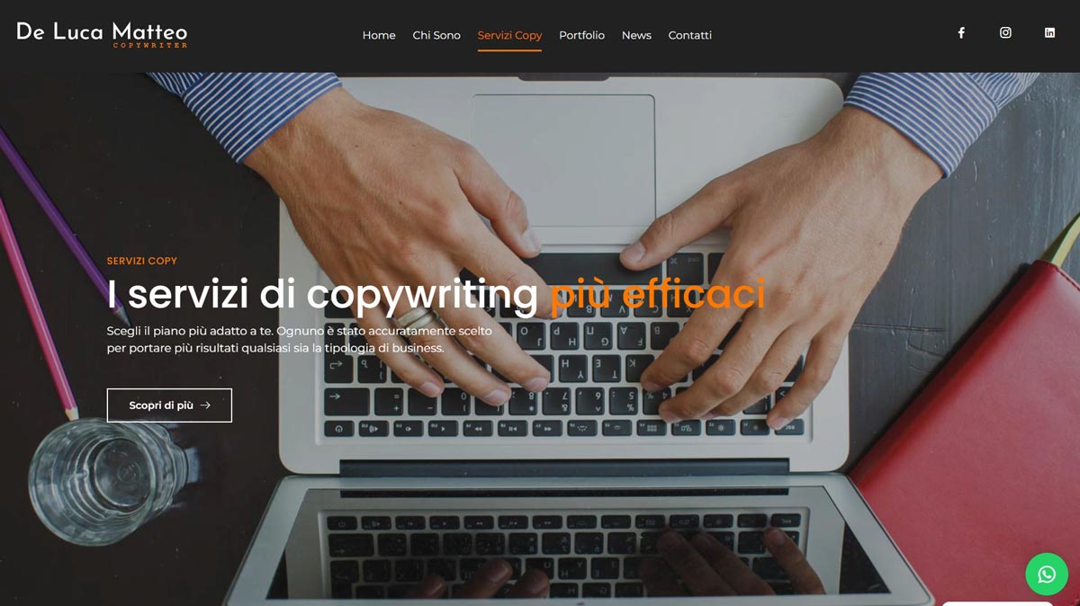Click the Scopri di più button
Viewport: 1080px width, 606px height.
click(x=169, y=405)
